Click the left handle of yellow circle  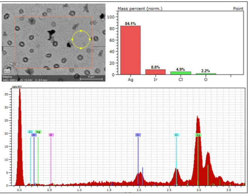coord(73,40)
